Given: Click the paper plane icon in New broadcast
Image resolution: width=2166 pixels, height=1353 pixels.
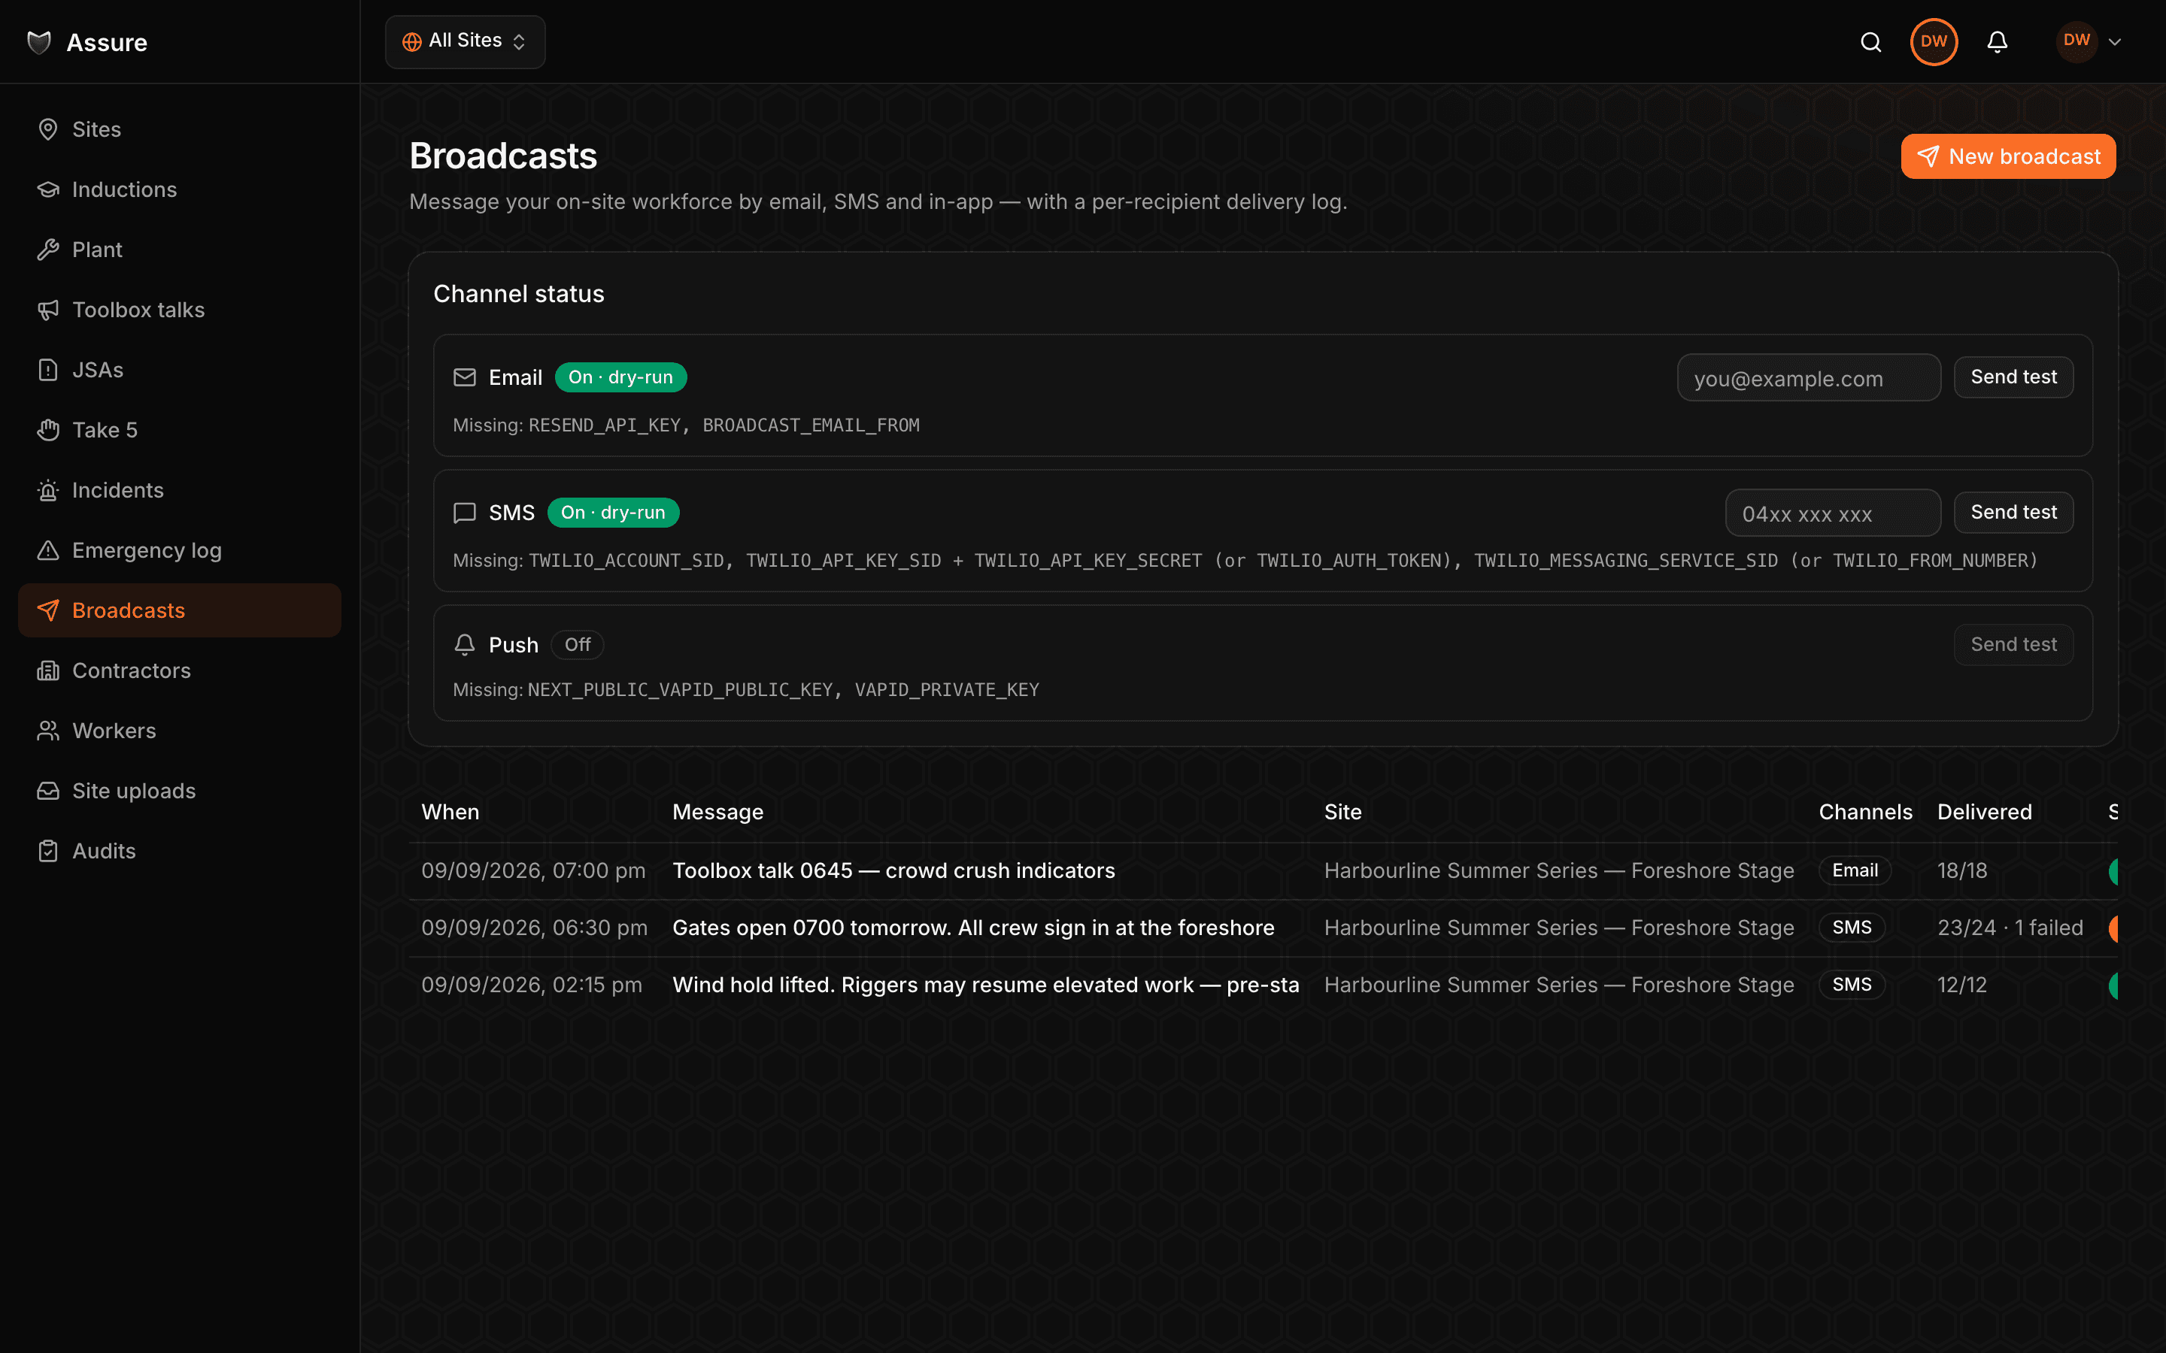Looking at the screenshot, I should (1928, 156).
